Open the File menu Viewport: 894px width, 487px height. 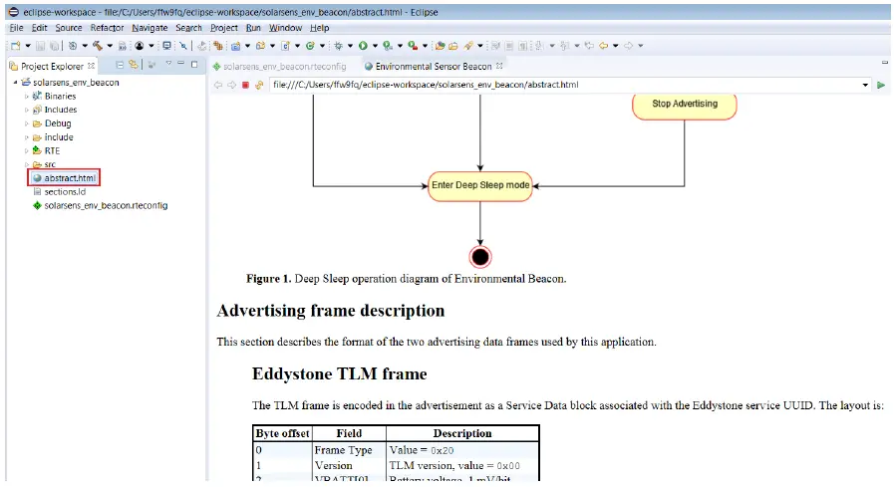click(16, 27)
